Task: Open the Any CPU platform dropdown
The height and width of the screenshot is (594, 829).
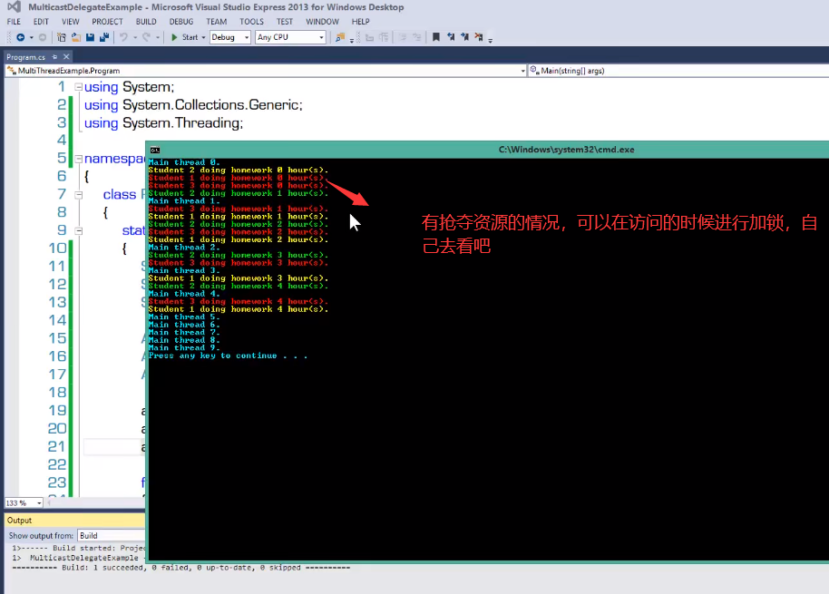Action: [x=290, y=37]
